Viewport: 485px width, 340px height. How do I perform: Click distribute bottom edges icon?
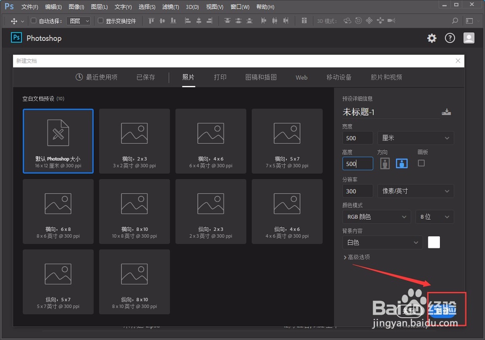click(x=249, y=21)
